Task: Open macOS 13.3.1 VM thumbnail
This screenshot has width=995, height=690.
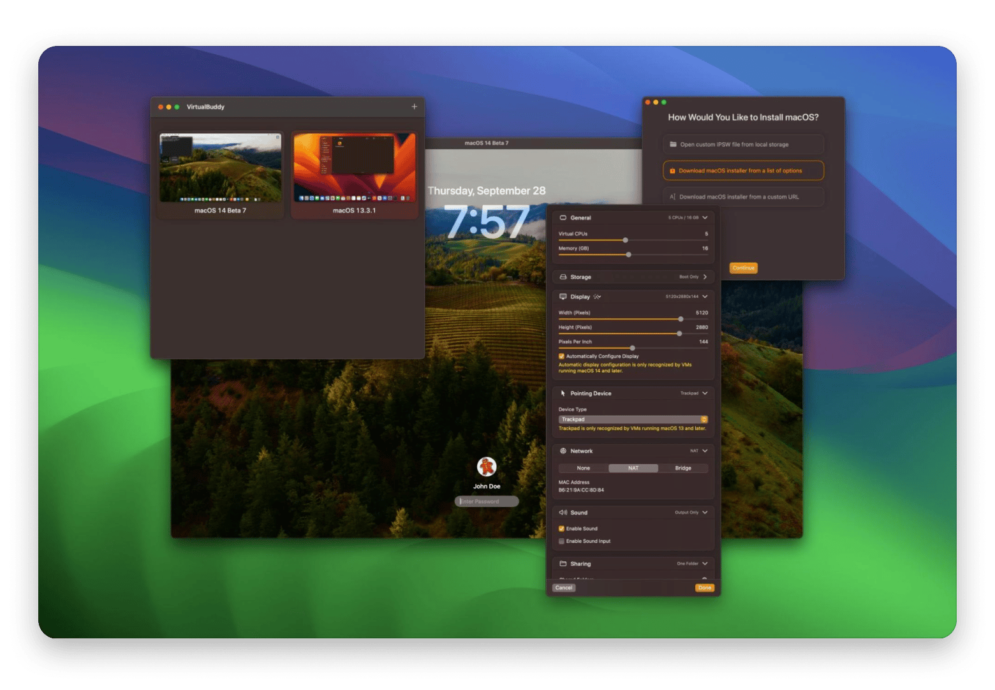Action: coord(354,168)
